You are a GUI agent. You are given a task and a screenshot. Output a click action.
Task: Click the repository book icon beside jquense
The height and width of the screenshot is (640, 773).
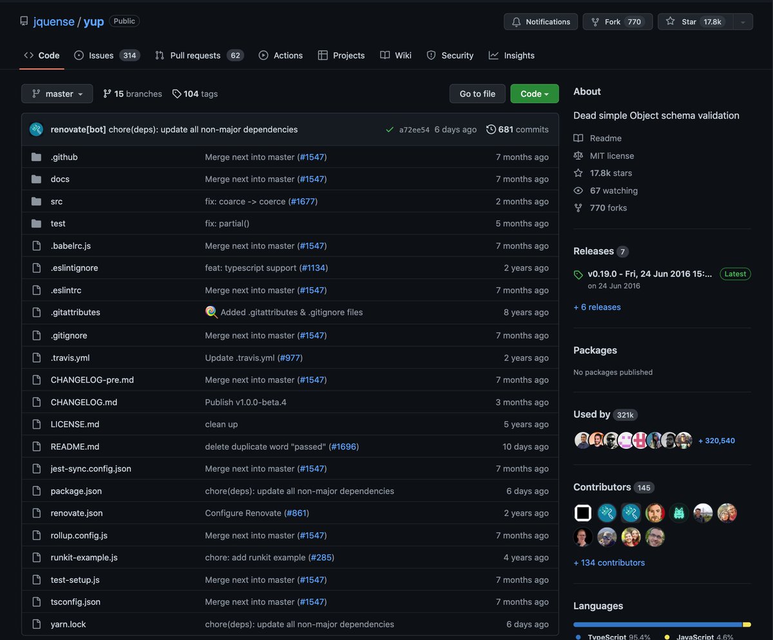coord(25,21)
